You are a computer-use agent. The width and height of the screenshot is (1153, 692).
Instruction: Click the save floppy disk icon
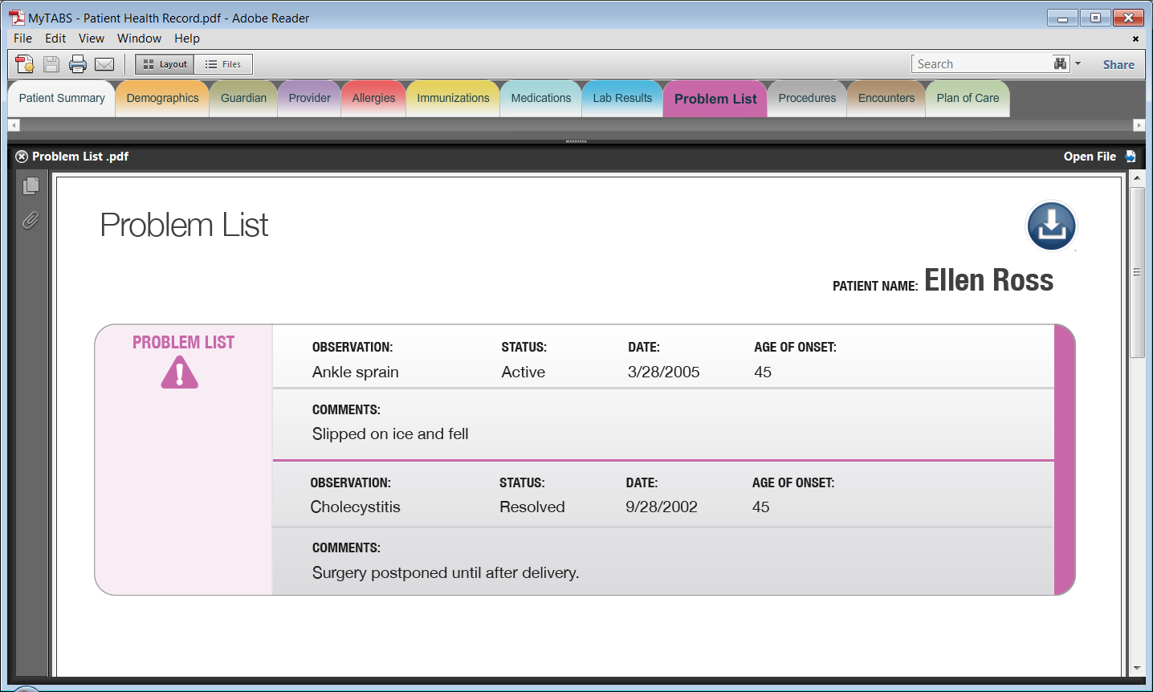pos(51,64)
